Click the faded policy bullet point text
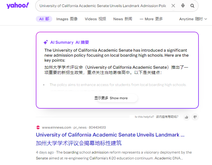Viewport: 212px width, 165px height. tap(118, 85)
